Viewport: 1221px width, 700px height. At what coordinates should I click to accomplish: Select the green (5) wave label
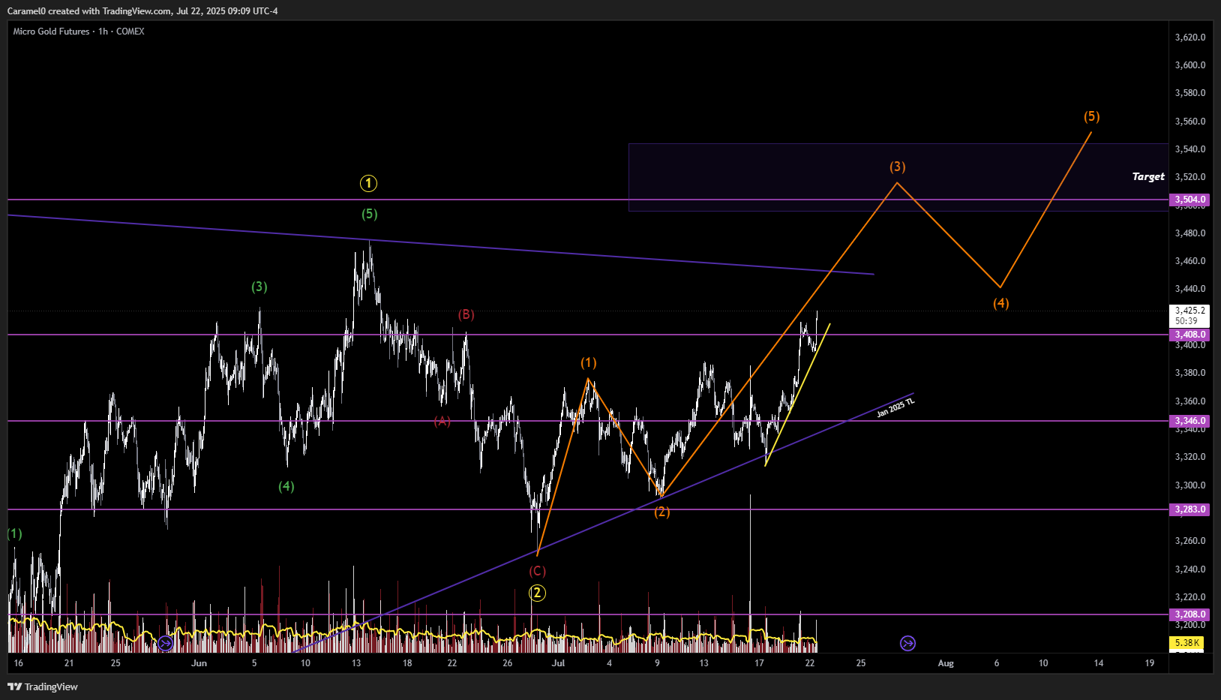coord(370,214)
